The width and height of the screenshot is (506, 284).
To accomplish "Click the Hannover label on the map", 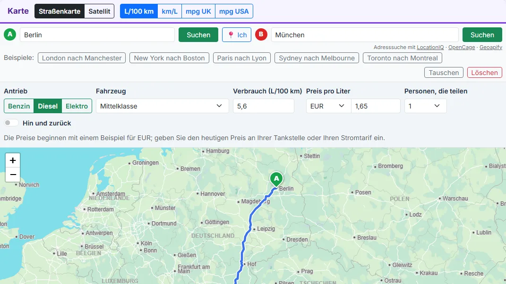I will [213, 194].
